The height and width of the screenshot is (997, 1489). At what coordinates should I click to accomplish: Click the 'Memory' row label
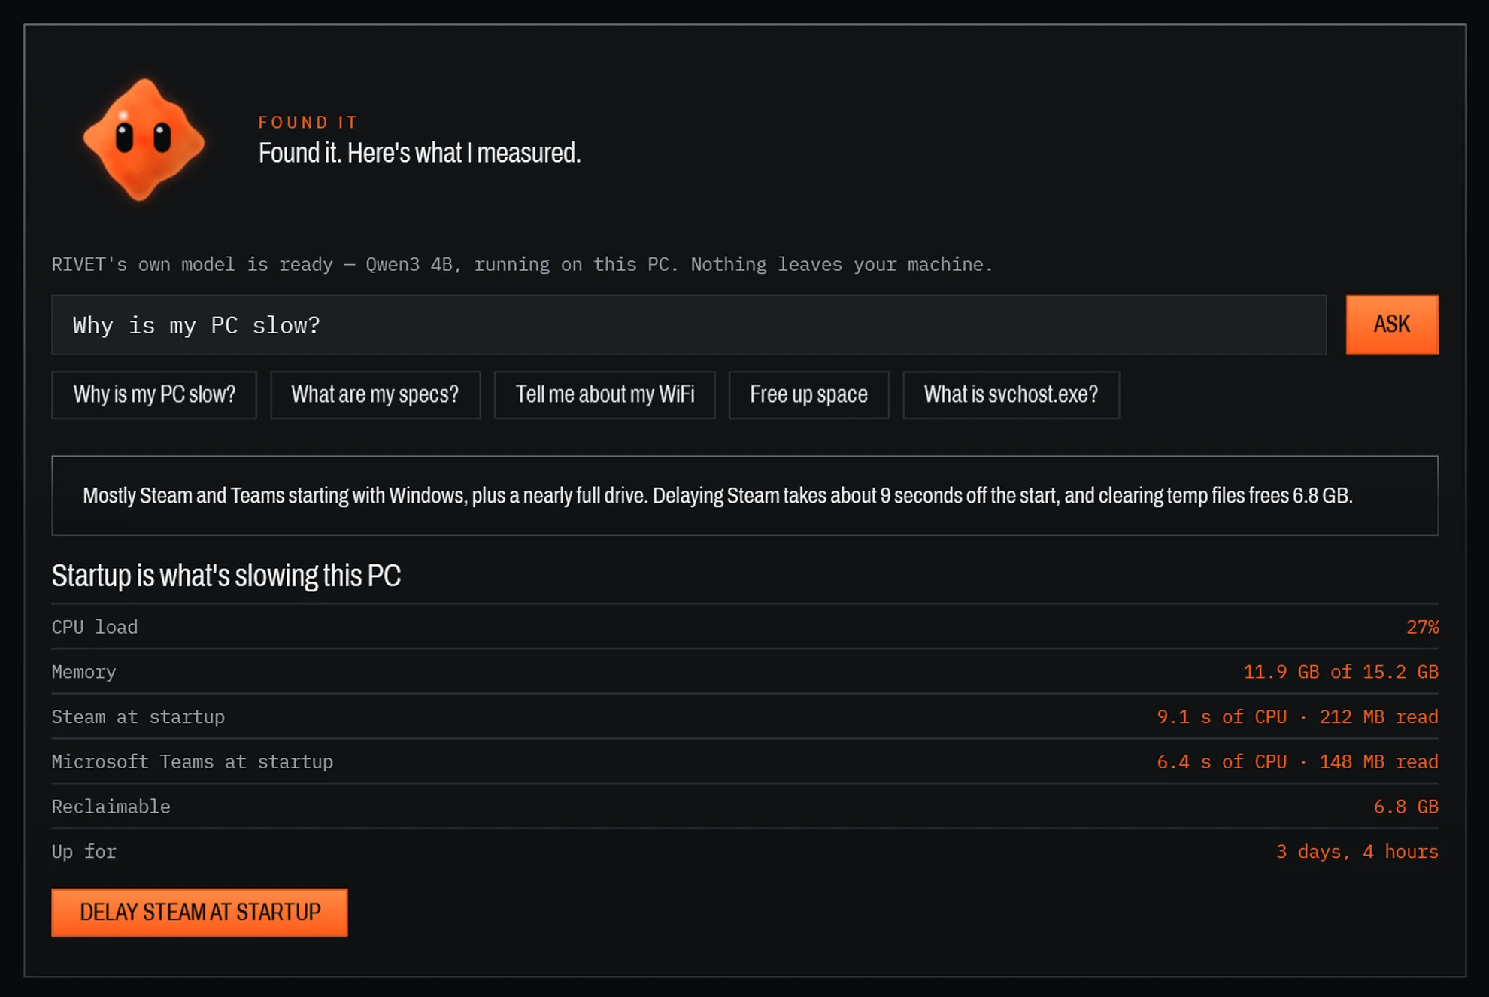coord(83,672)
